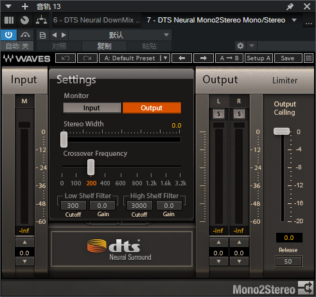Click the Mono2Stereo routing icon
This screenshot has height=297, width=316.
306,288
